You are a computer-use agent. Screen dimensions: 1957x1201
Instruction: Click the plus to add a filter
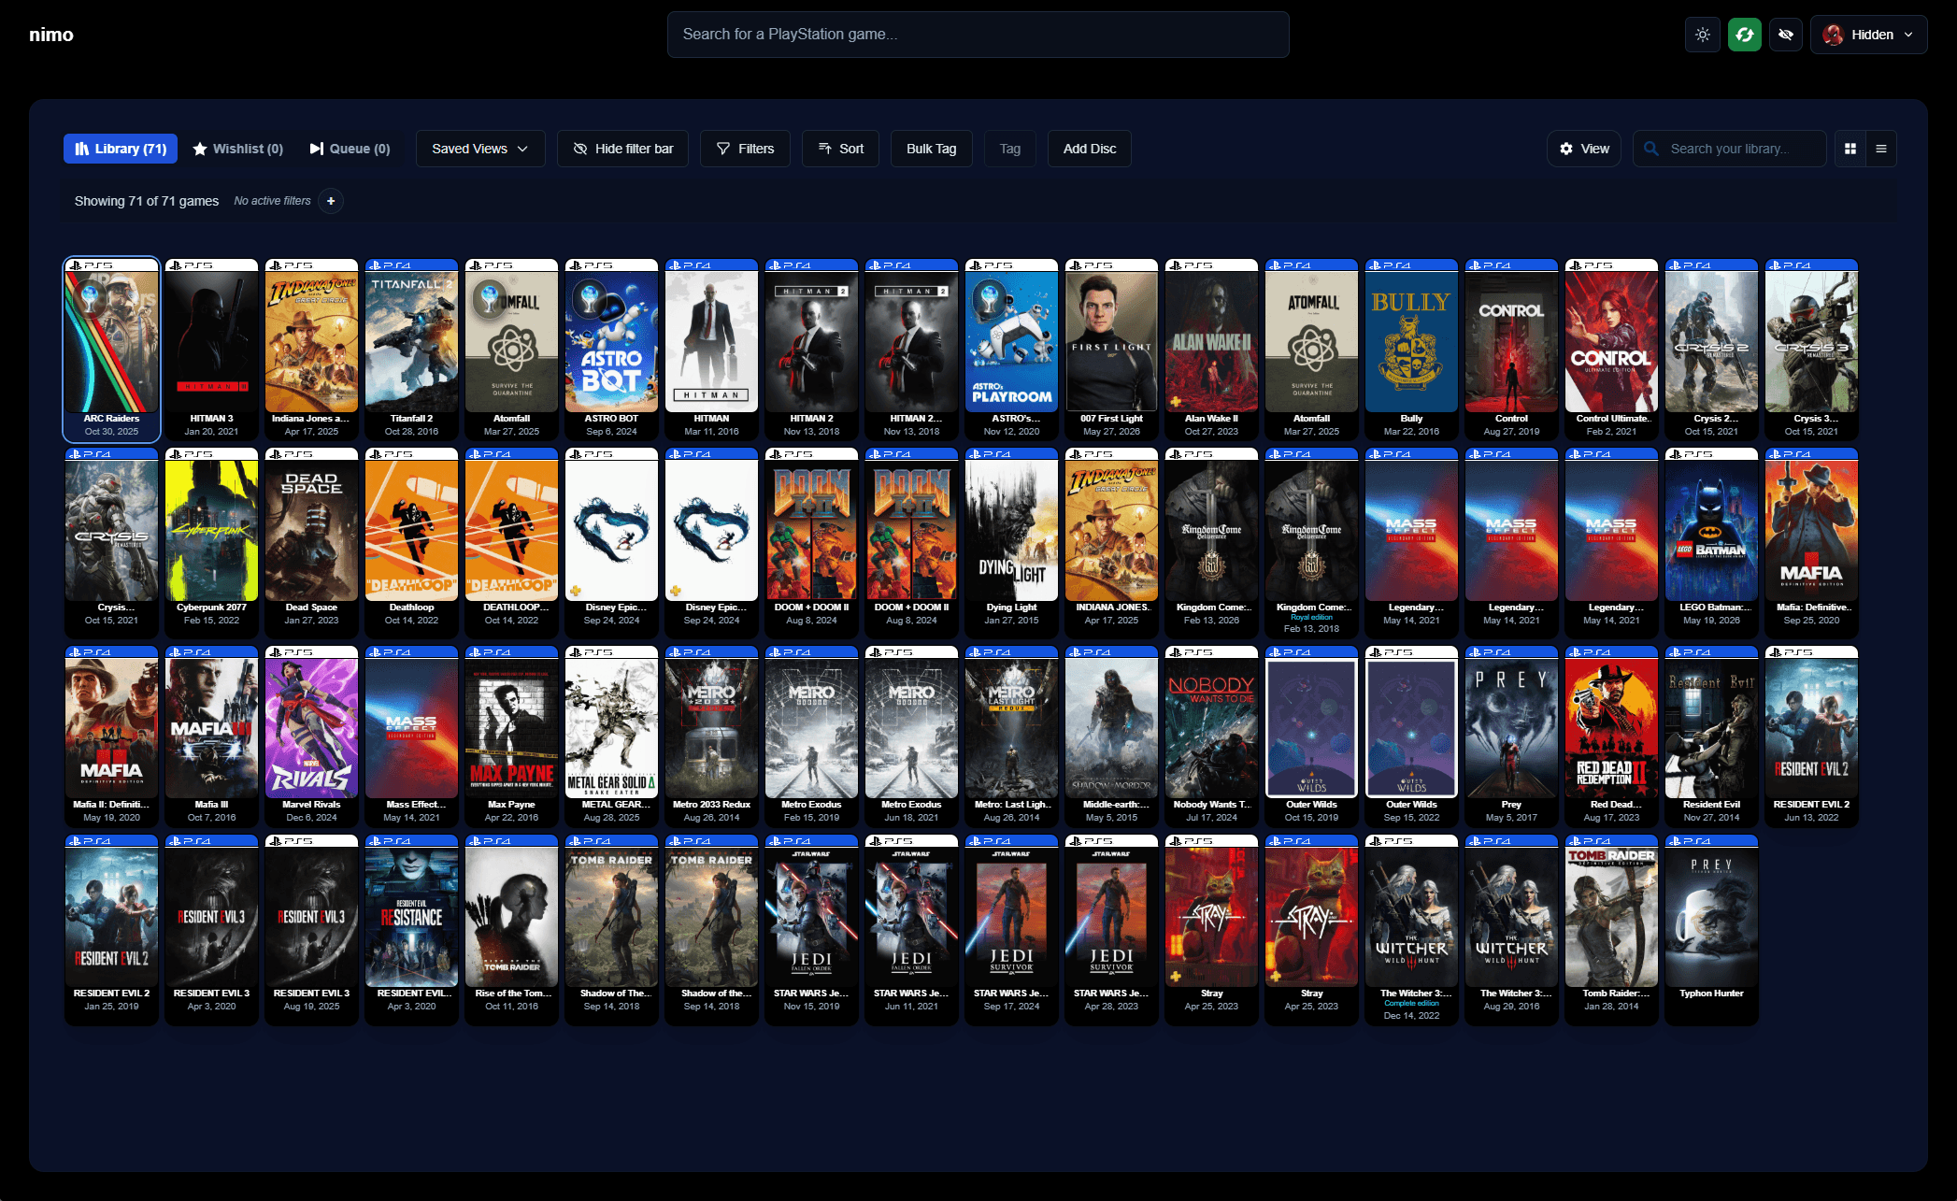tap(332, 201)
